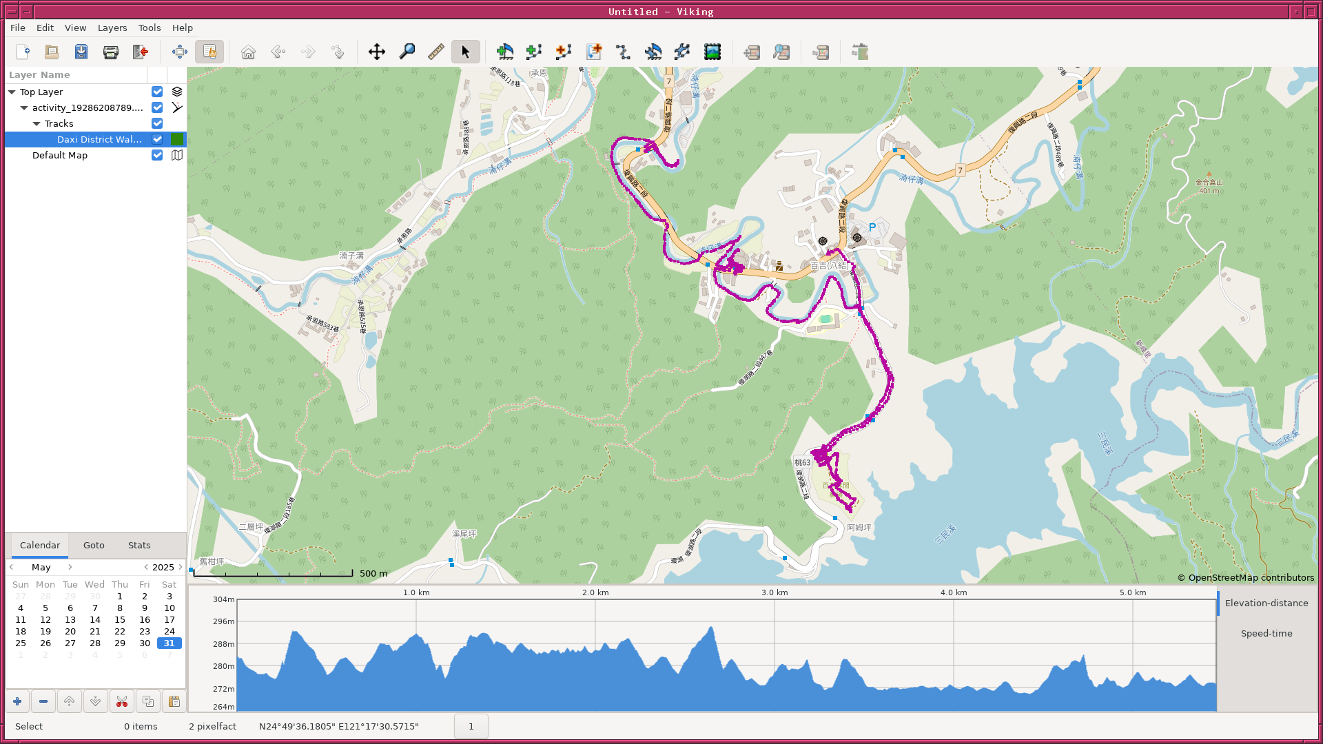1323x744 pixels.
Task: Select May 15 in the calendar
Action: (x=120, y=619)
